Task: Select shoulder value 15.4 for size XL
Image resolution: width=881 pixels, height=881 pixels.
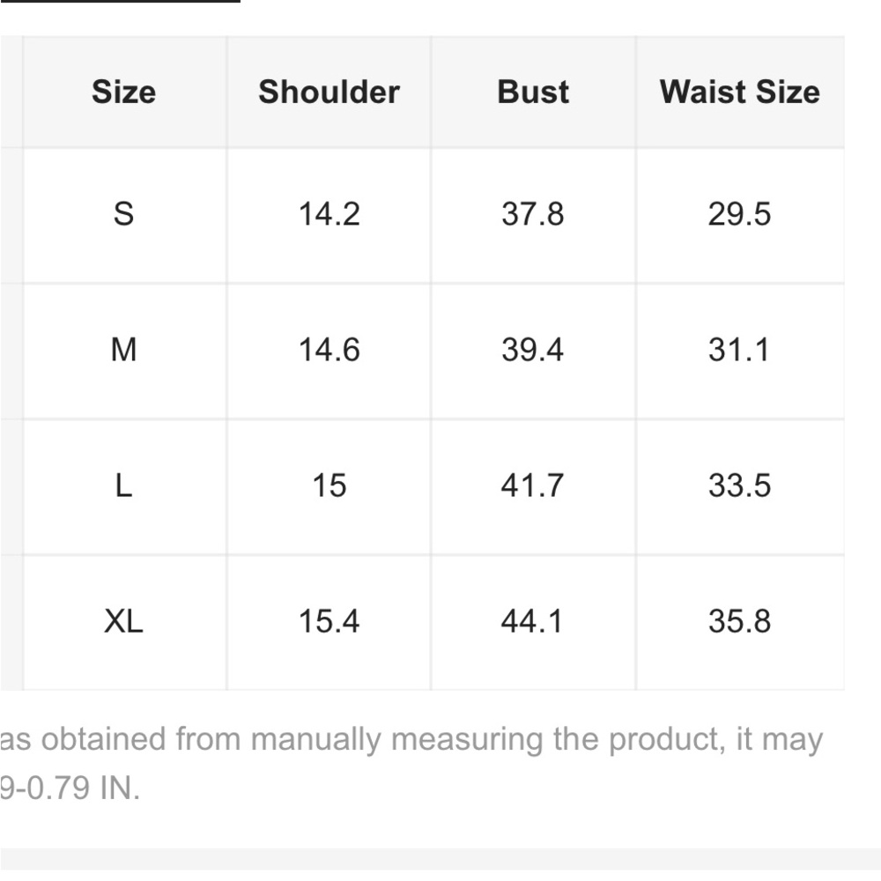Action: tap(329, 621)
